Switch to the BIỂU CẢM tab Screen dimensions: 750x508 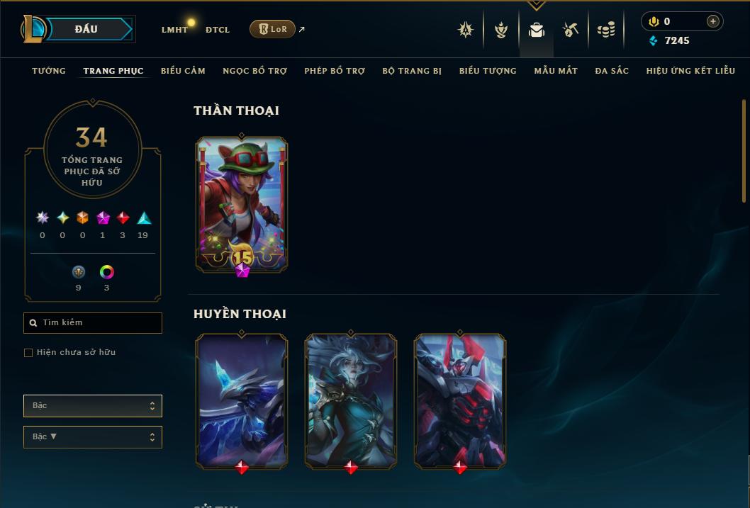point(183,71)
